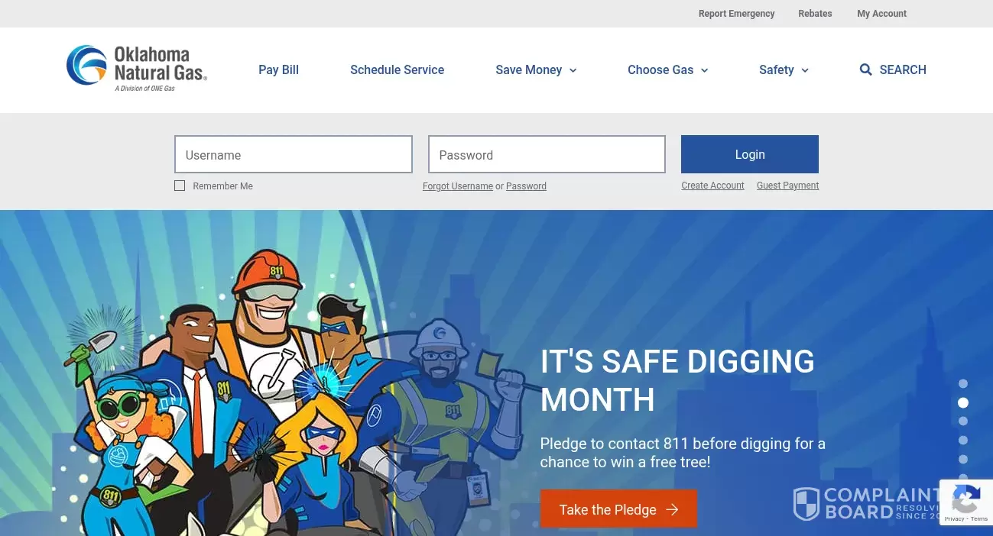Click the search magnifier icon
Screen dimensions: 993x536
tap(865, 69)
